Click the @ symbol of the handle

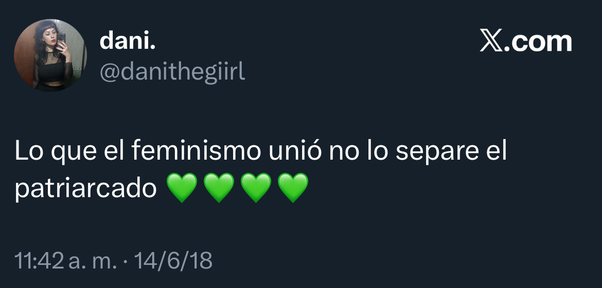click(110, 72)
